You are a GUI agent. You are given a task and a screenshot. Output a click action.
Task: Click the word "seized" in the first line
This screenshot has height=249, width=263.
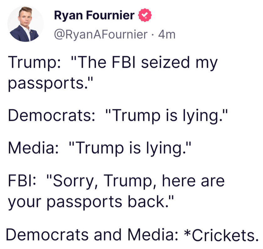click(x=166, y=62)
